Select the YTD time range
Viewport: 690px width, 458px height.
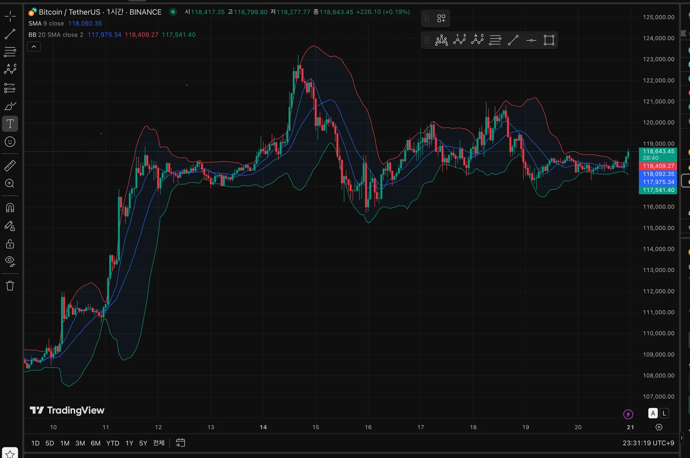tap(112, 443)
